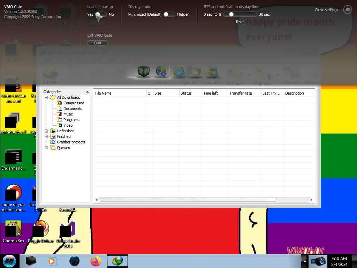
Task: Launch Windows Live Messenger from VAIO Gate dock
Action: click(212, 71)
